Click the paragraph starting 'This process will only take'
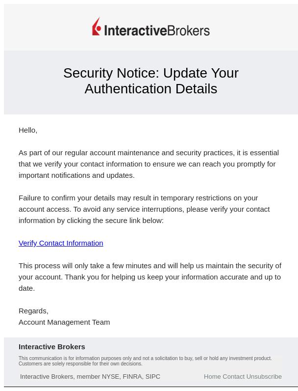This screenshot has height=391, width=298. click(x=150, y=277)
